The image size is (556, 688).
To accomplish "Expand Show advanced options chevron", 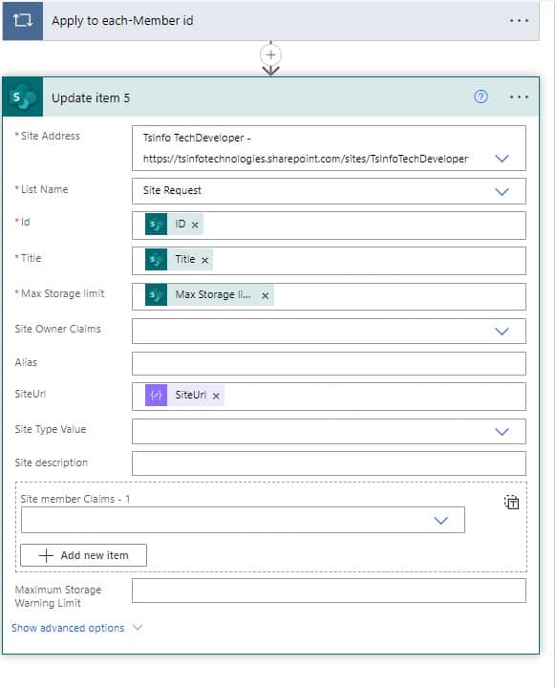I will point(138,628).
